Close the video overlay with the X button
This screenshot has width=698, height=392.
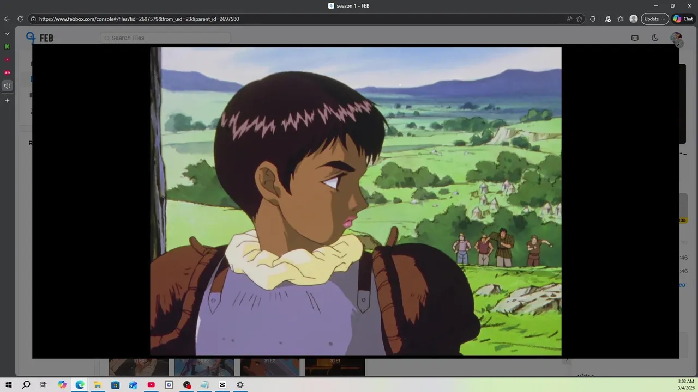click(679, 44)
